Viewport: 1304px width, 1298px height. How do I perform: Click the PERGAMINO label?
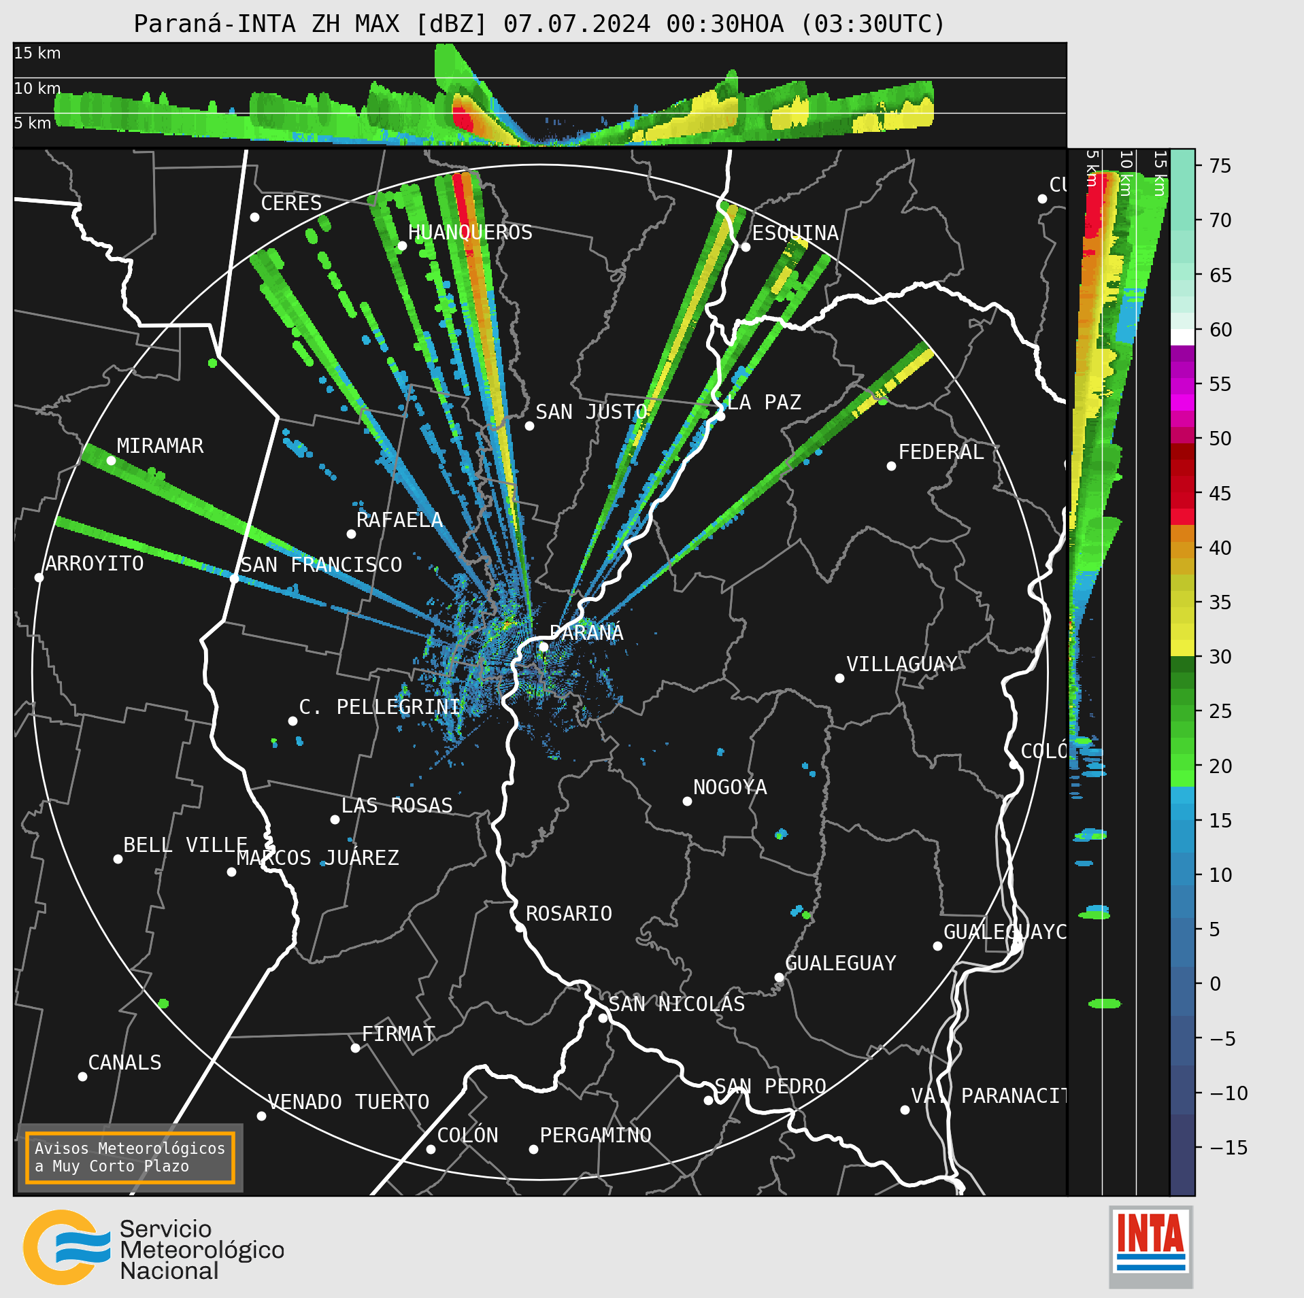pos(595,1135)
